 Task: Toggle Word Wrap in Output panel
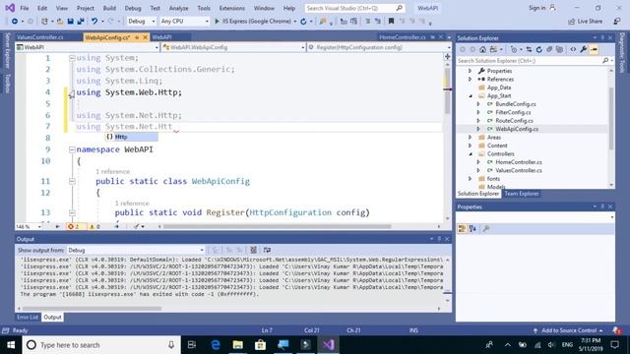267,250
